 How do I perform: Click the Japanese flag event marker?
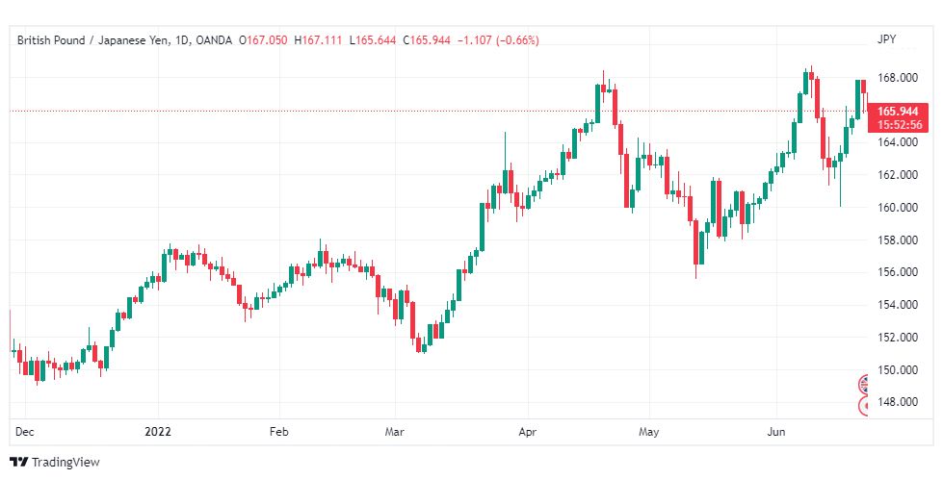tap(865, 406)
